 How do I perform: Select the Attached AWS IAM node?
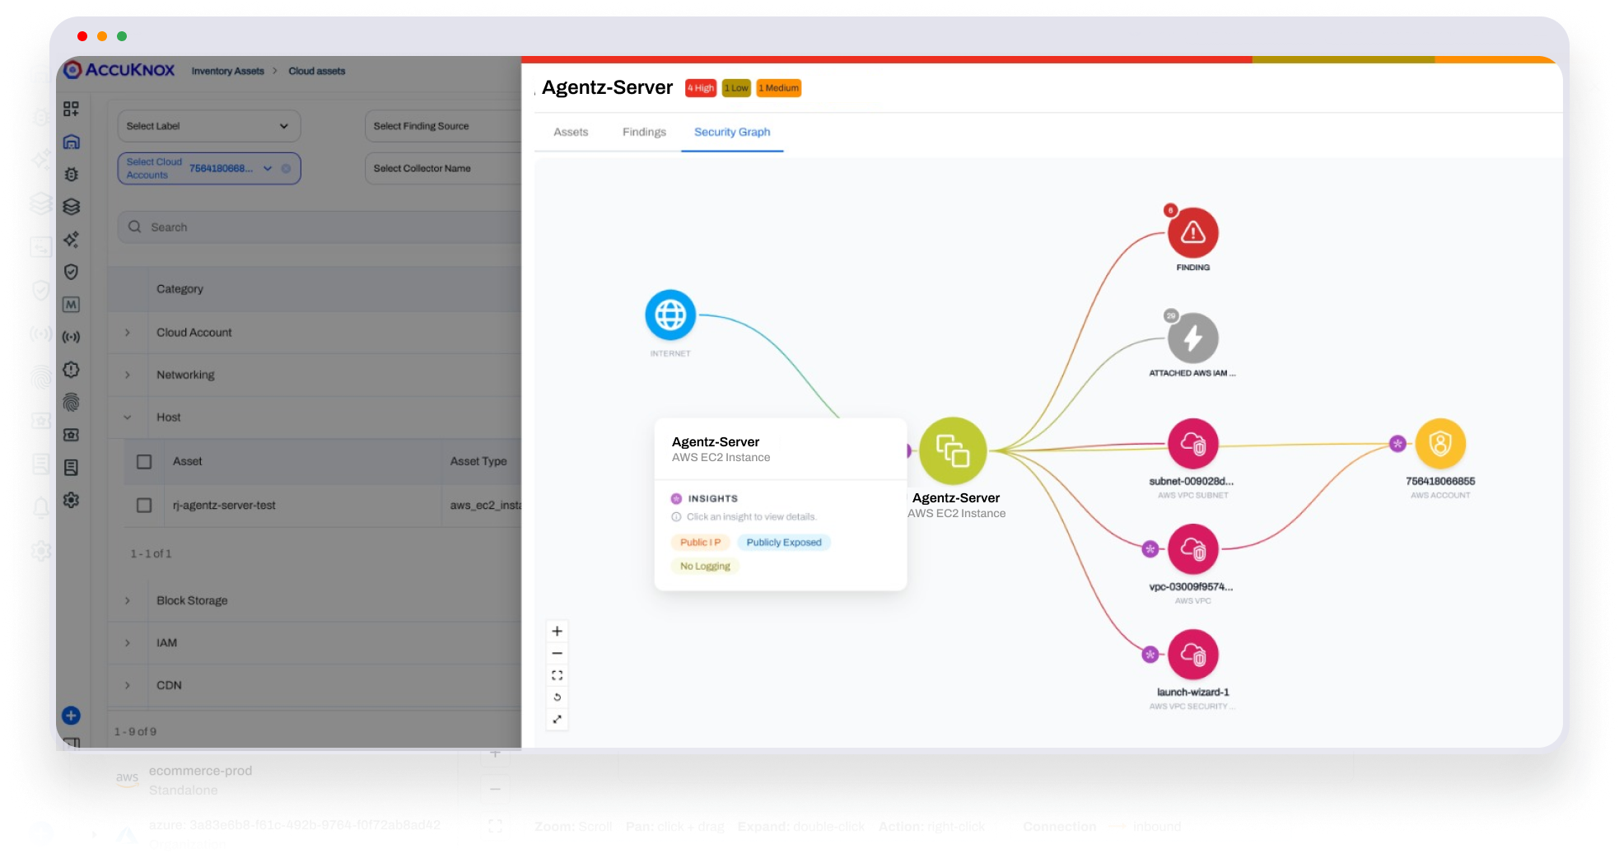(x=1192, y=338)
